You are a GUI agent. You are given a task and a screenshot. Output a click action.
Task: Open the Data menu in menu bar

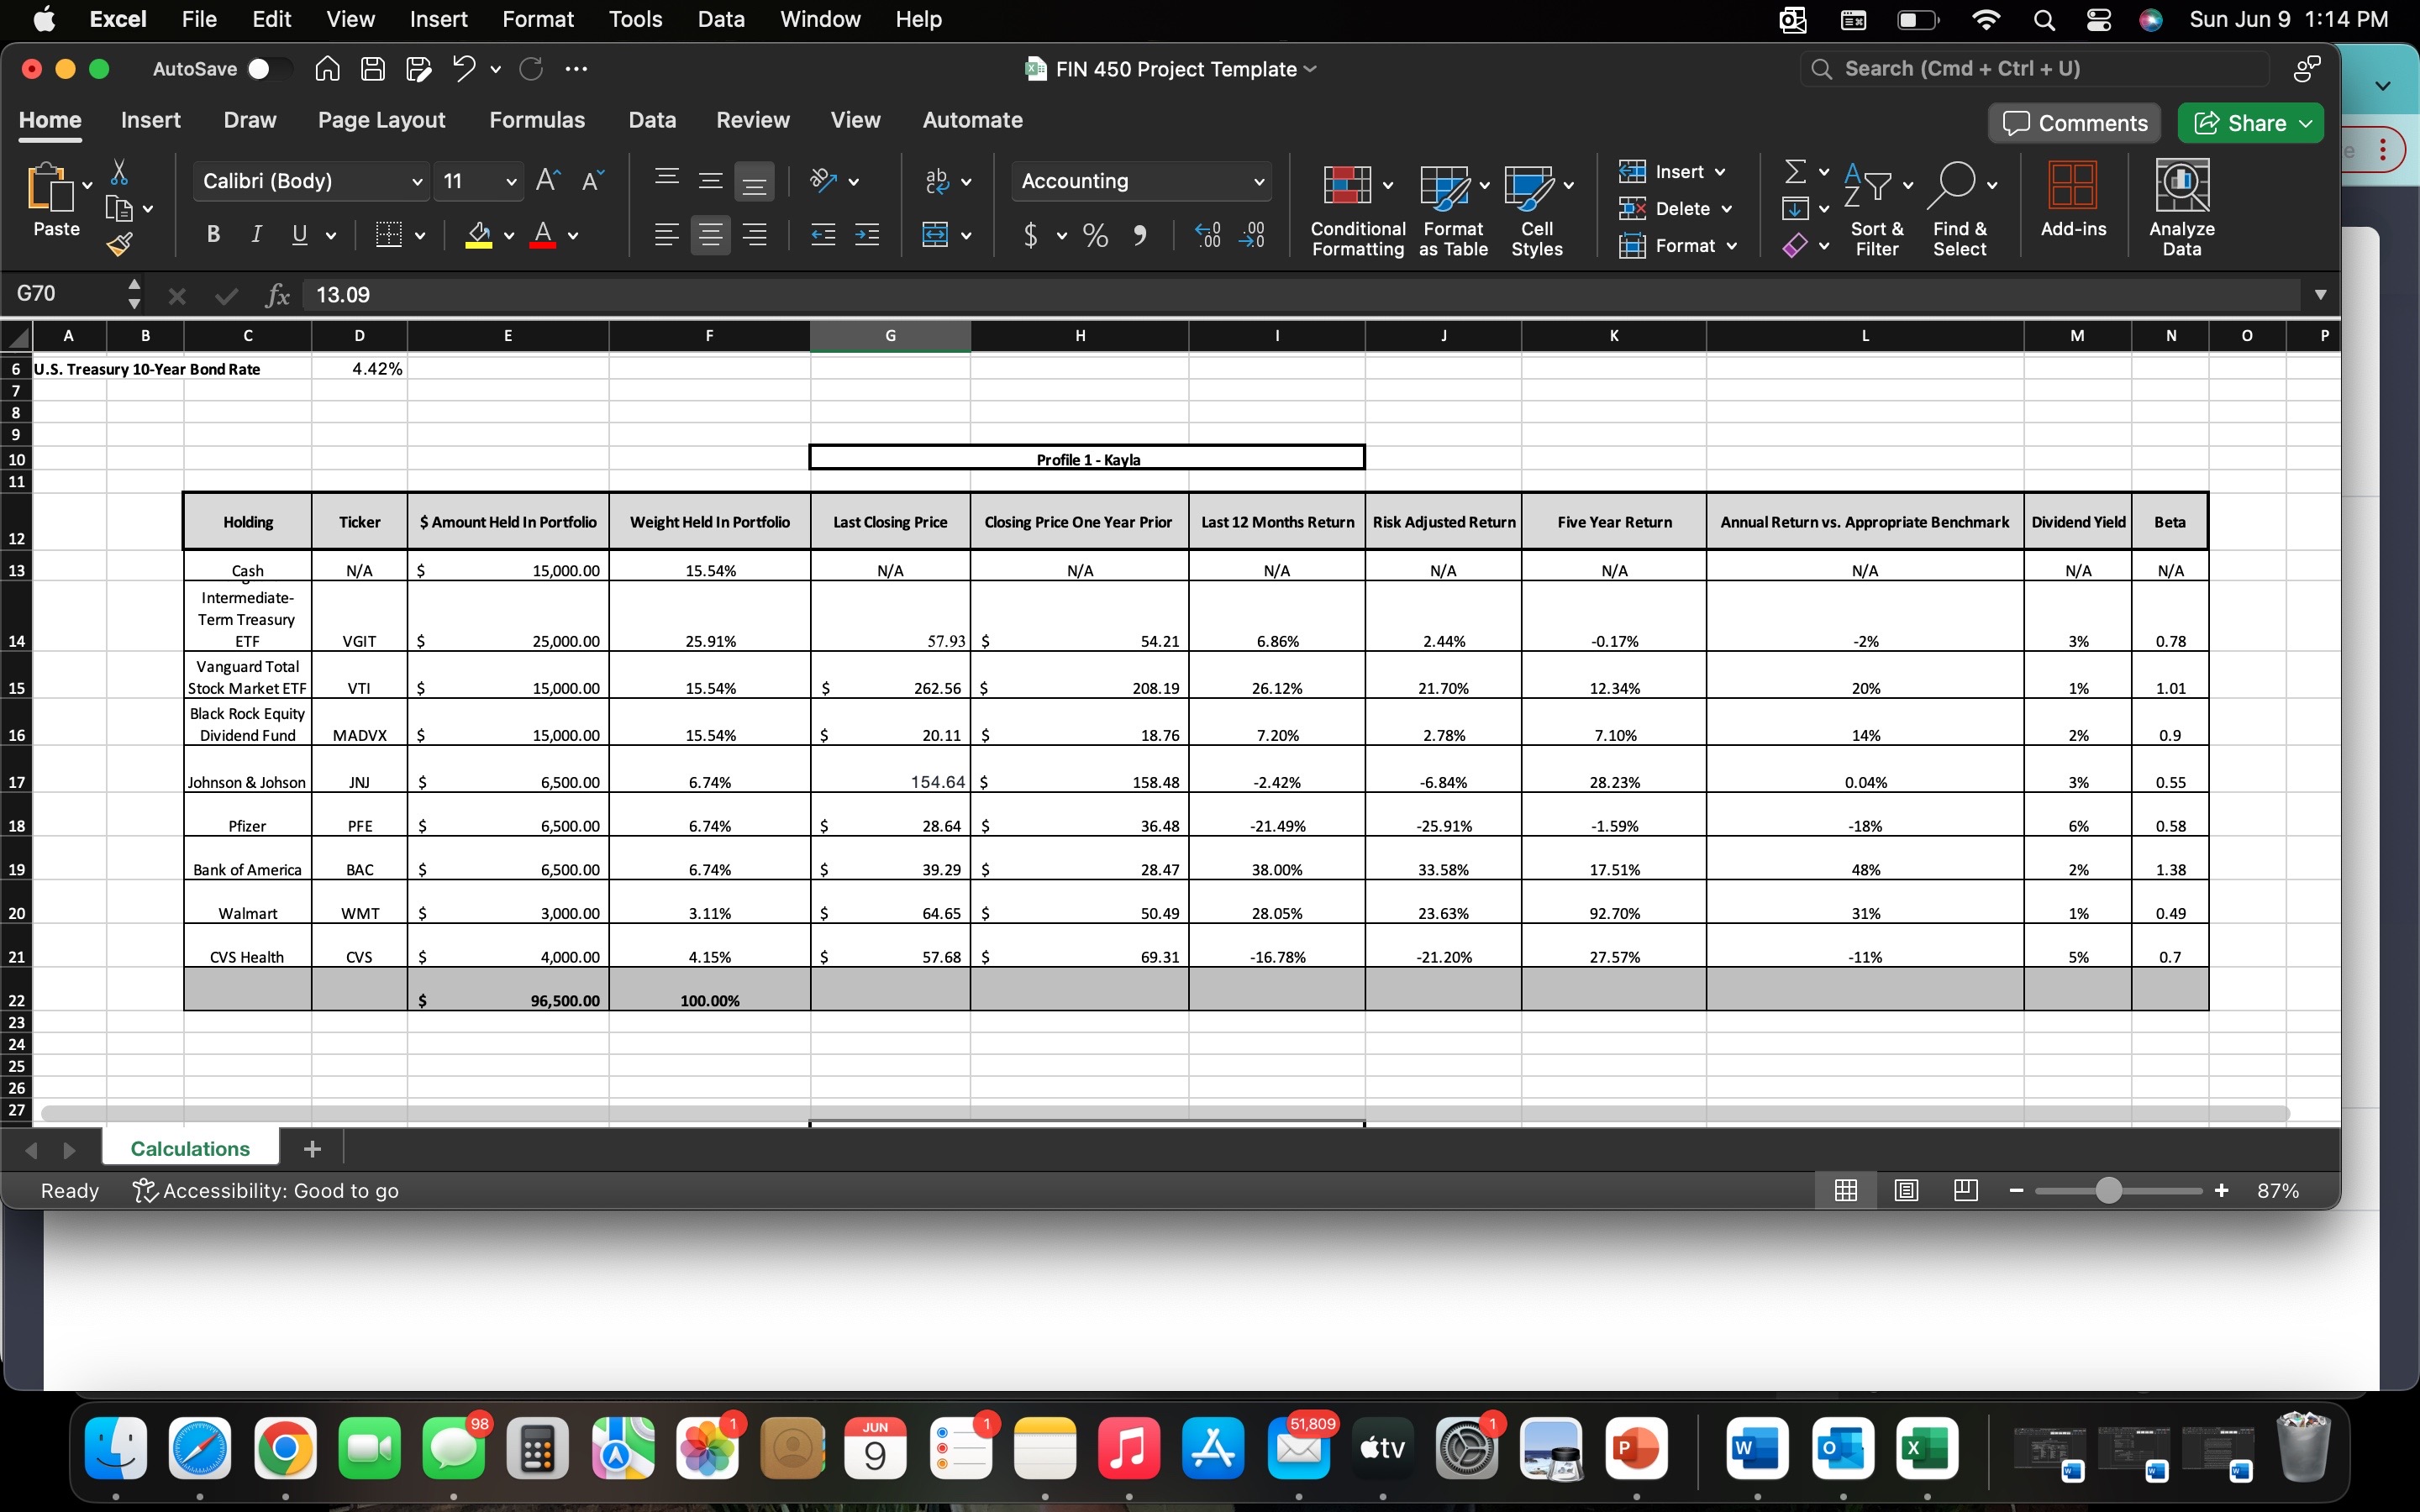coord(719,19)
